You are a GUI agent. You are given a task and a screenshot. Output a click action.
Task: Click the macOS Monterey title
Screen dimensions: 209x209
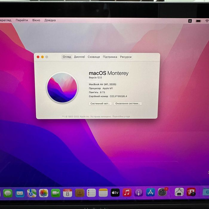click(x=109, y=73)
